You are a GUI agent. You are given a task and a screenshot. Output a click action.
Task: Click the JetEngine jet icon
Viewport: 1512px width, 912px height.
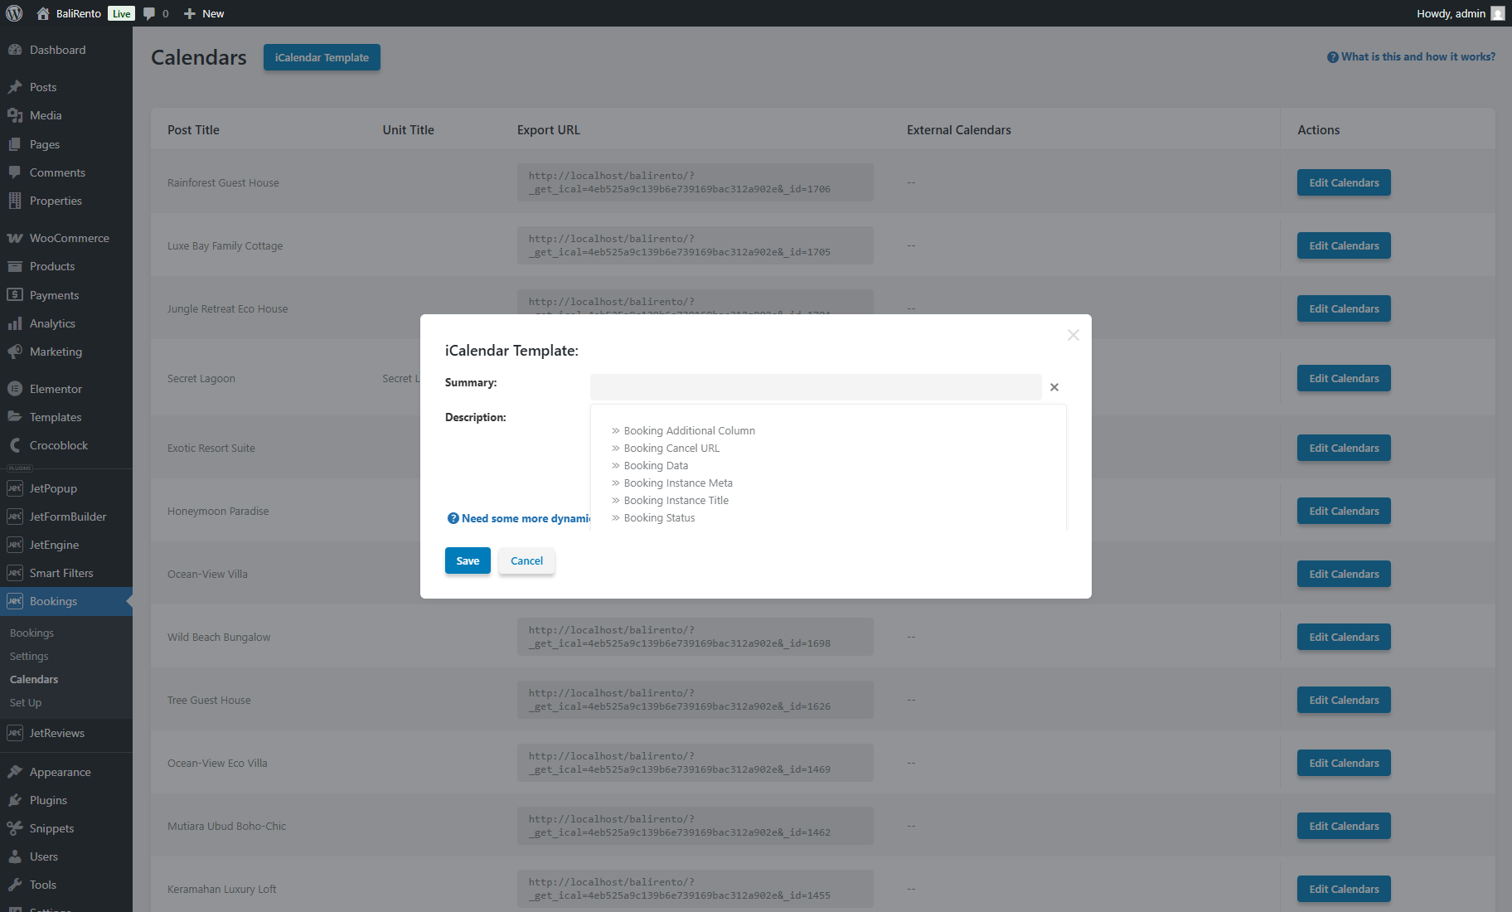pos(15,545)
